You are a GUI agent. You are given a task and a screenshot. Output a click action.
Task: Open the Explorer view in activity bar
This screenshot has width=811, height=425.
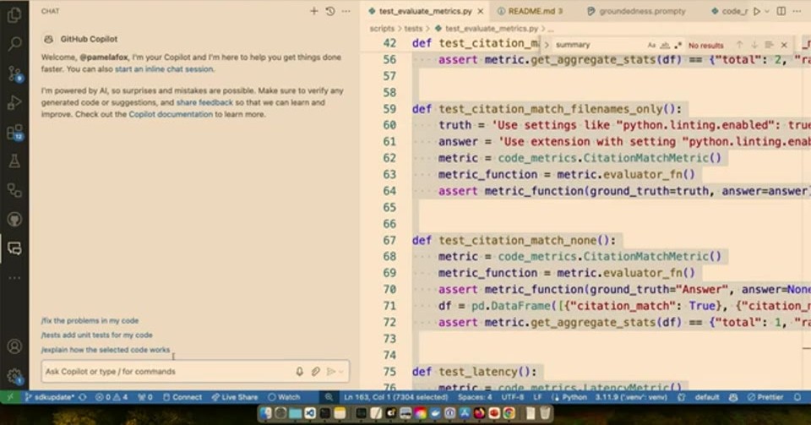(x=14, y=15)
